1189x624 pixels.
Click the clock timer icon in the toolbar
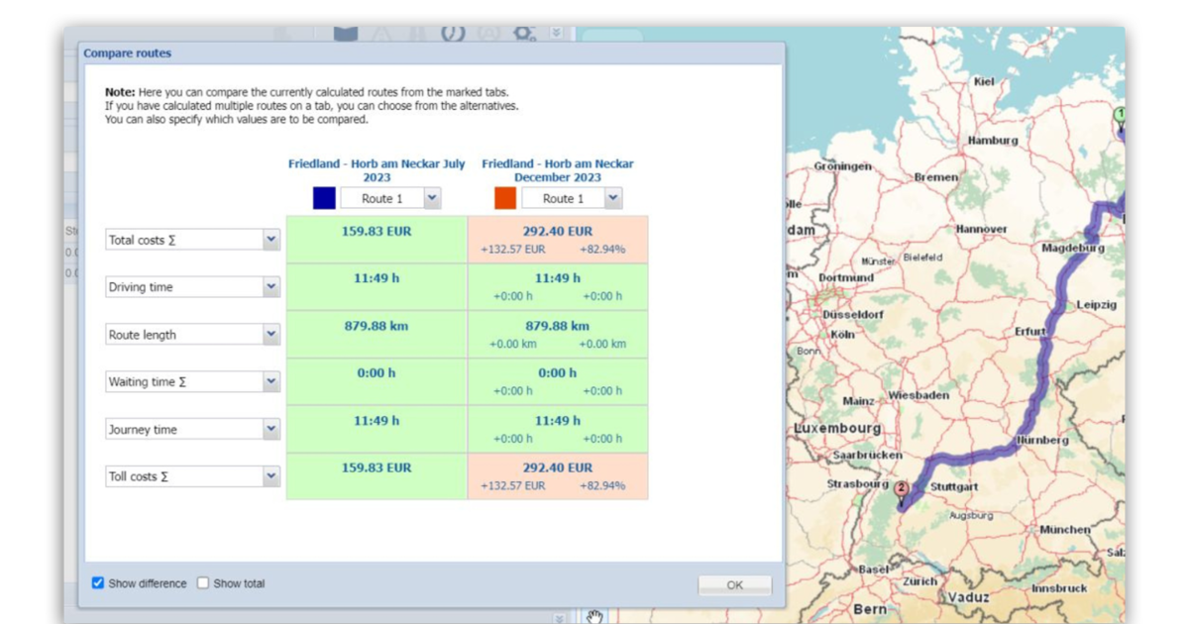(x=452, y=33)
